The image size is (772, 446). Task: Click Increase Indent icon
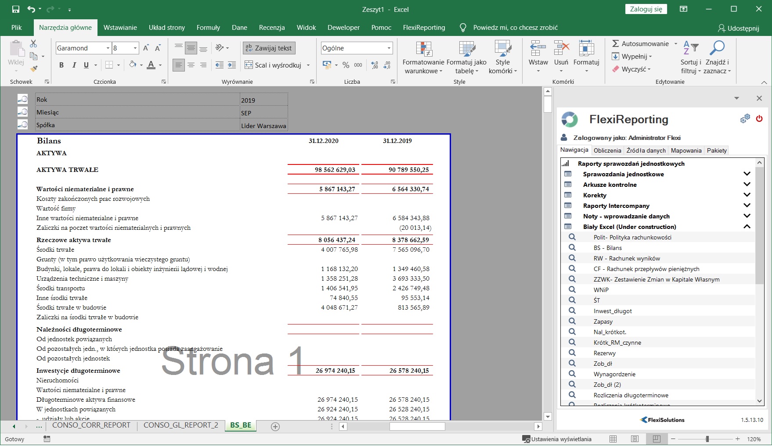[232, 65]
